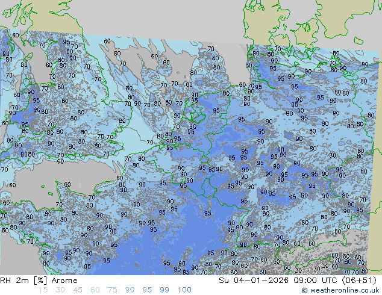Click the 'RH 2m [%]' parameter label

(x=23, y=281)
